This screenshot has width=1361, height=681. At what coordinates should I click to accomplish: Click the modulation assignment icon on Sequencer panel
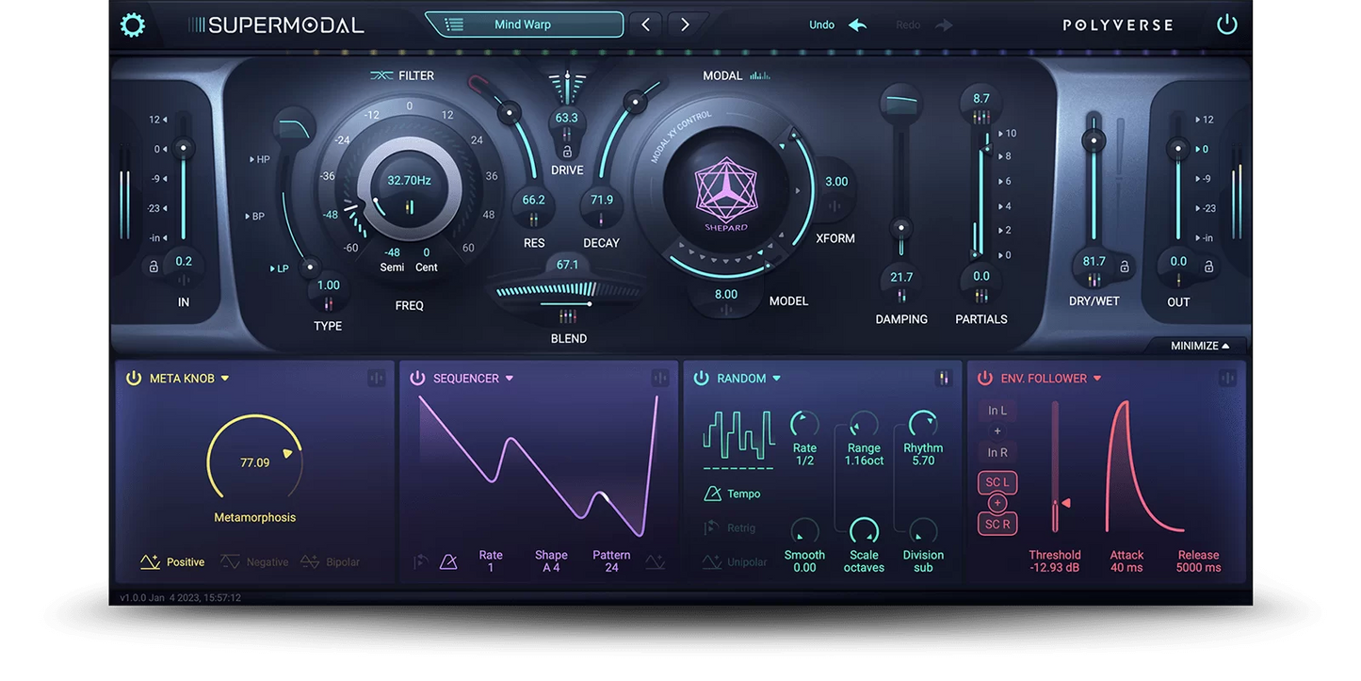pos(659,377)
